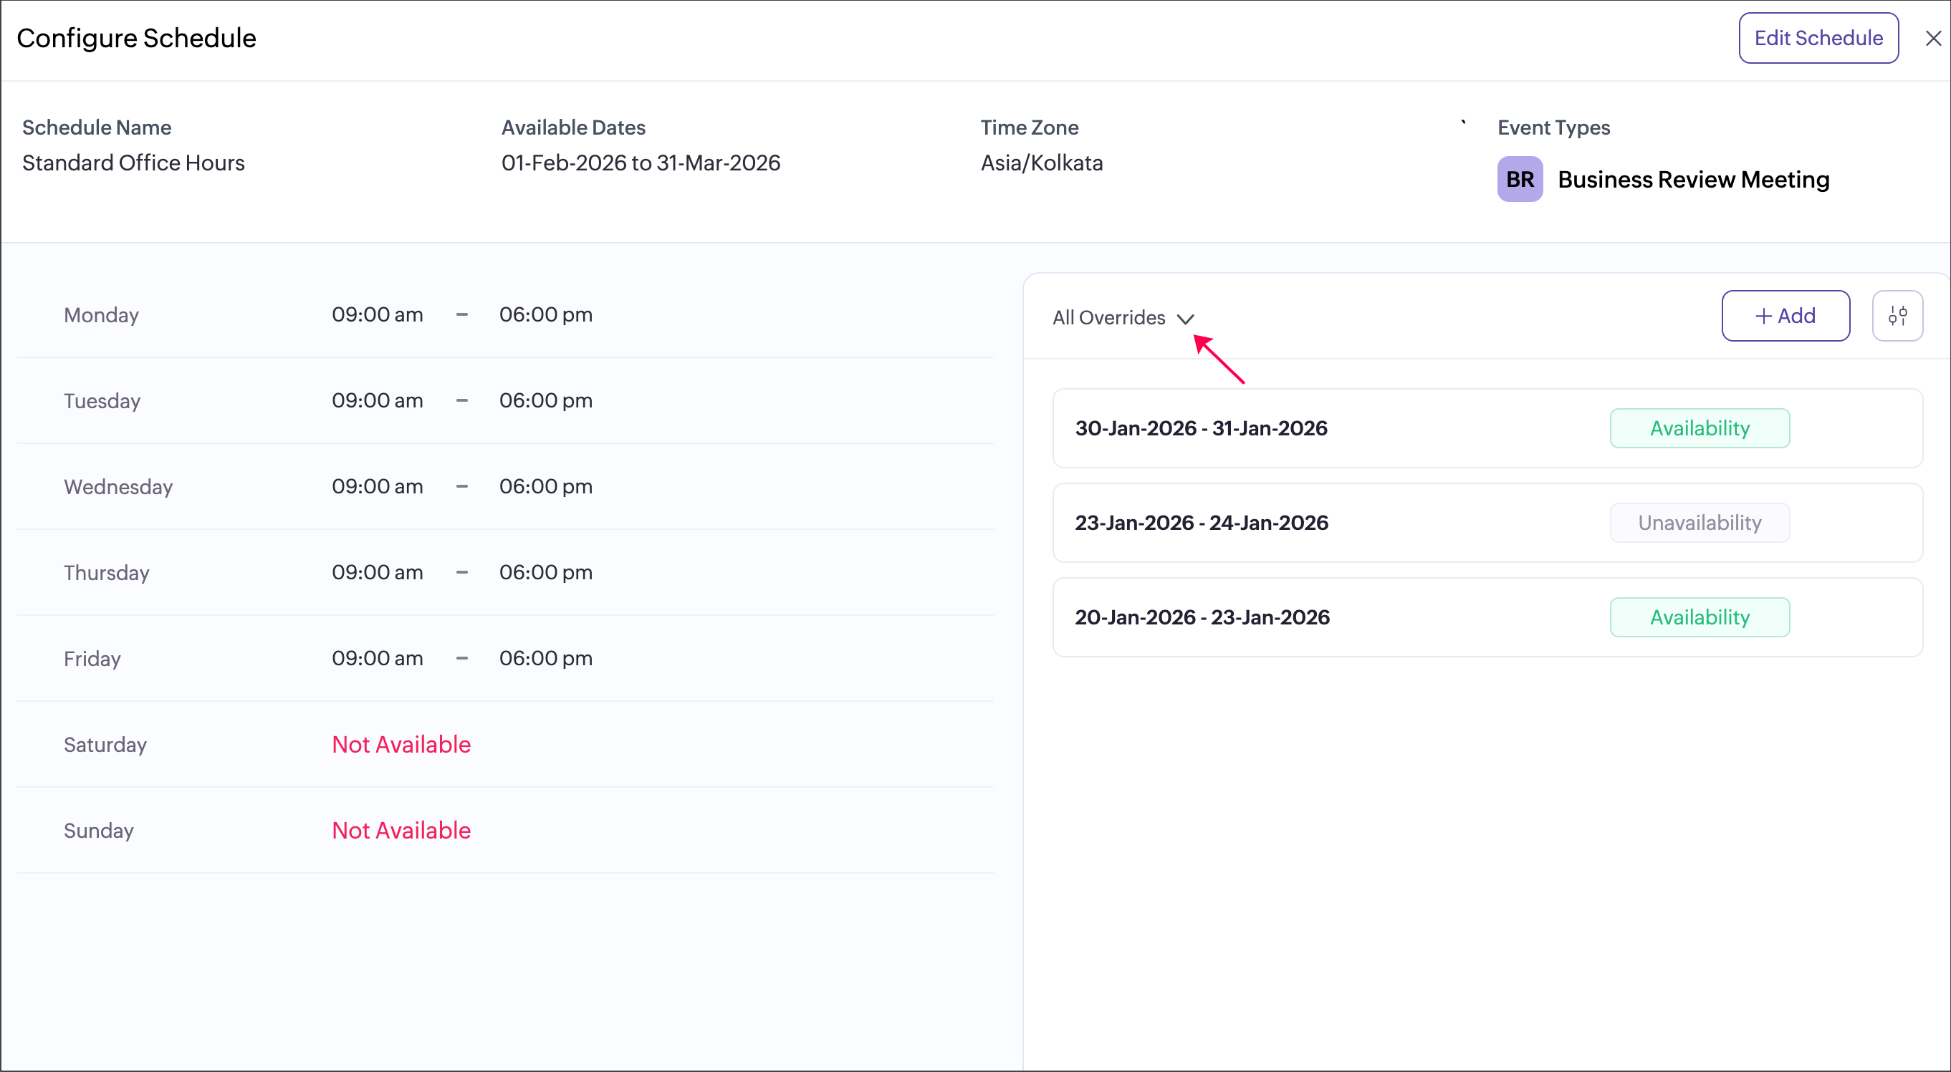The width and height of the screenshot is (1951, 1072).
Task: Open Edit Schedule
Action: [x=1818, y=39]
